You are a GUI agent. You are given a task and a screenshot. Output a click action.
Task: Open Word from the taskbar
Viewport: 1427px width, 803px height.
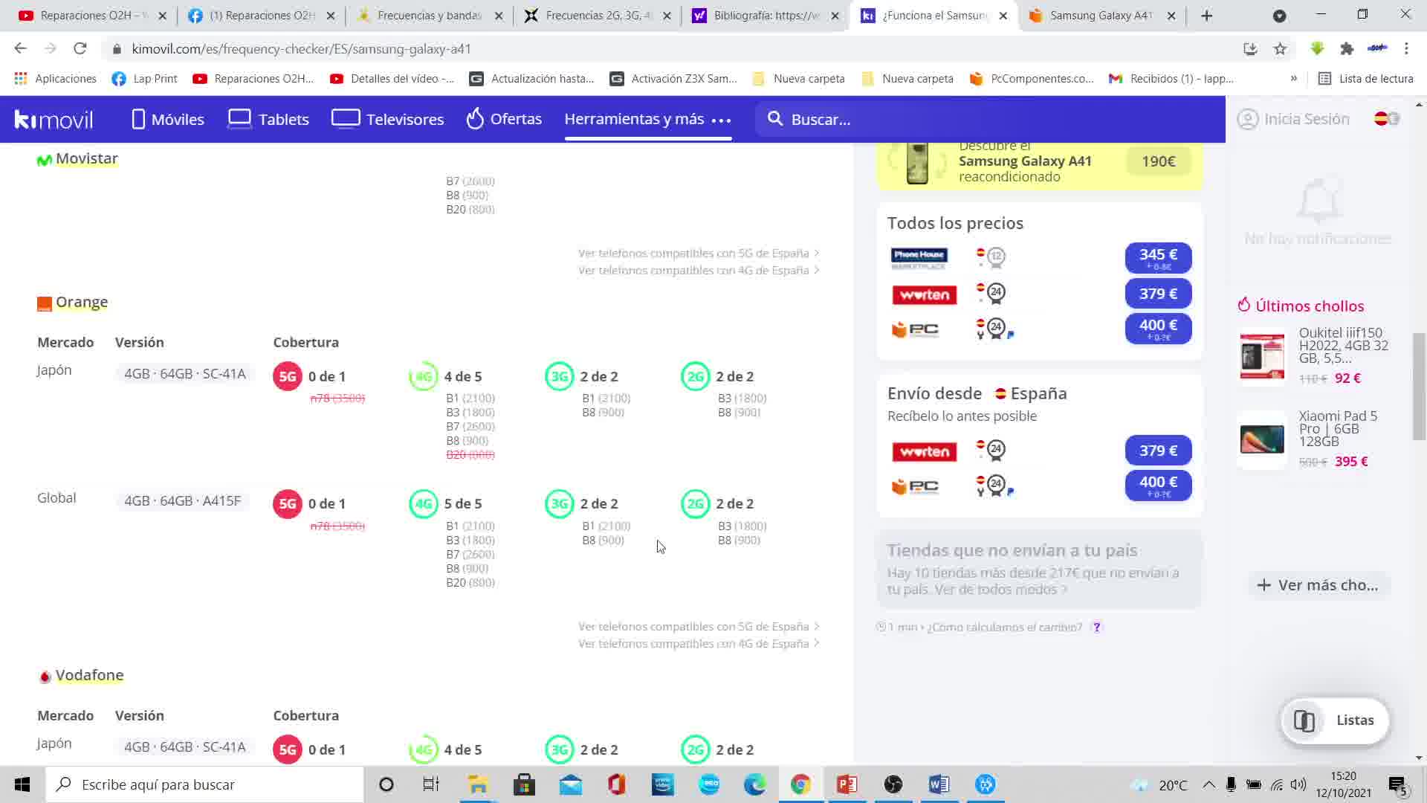click(x=939, y=784)
